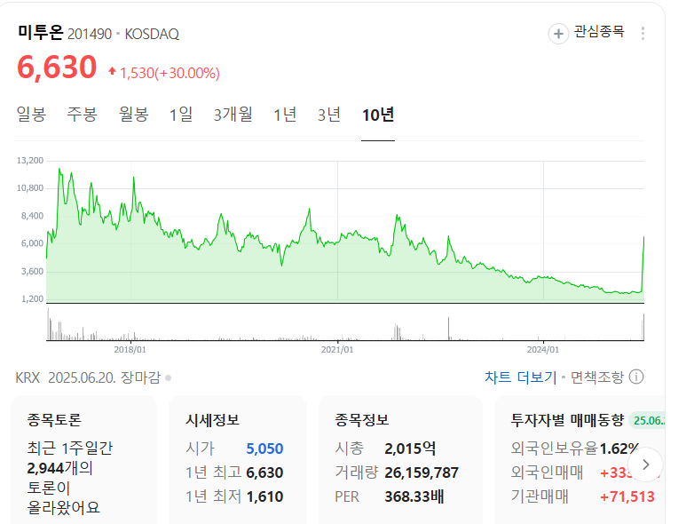This screenshot has height=524, width=694.
Task: Switch to the 일봉 chart tab
Action: 31,115
